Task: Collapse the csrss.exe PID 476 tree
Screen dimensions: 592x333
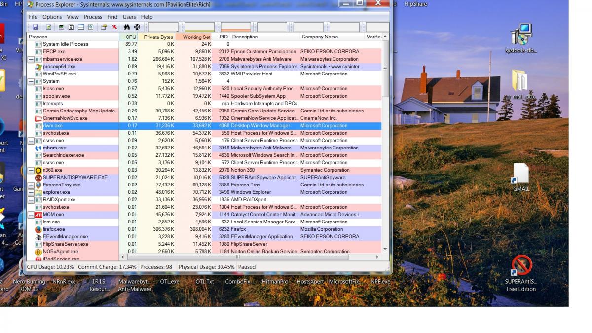Action: pyautogui.click(x=31, y=141)
